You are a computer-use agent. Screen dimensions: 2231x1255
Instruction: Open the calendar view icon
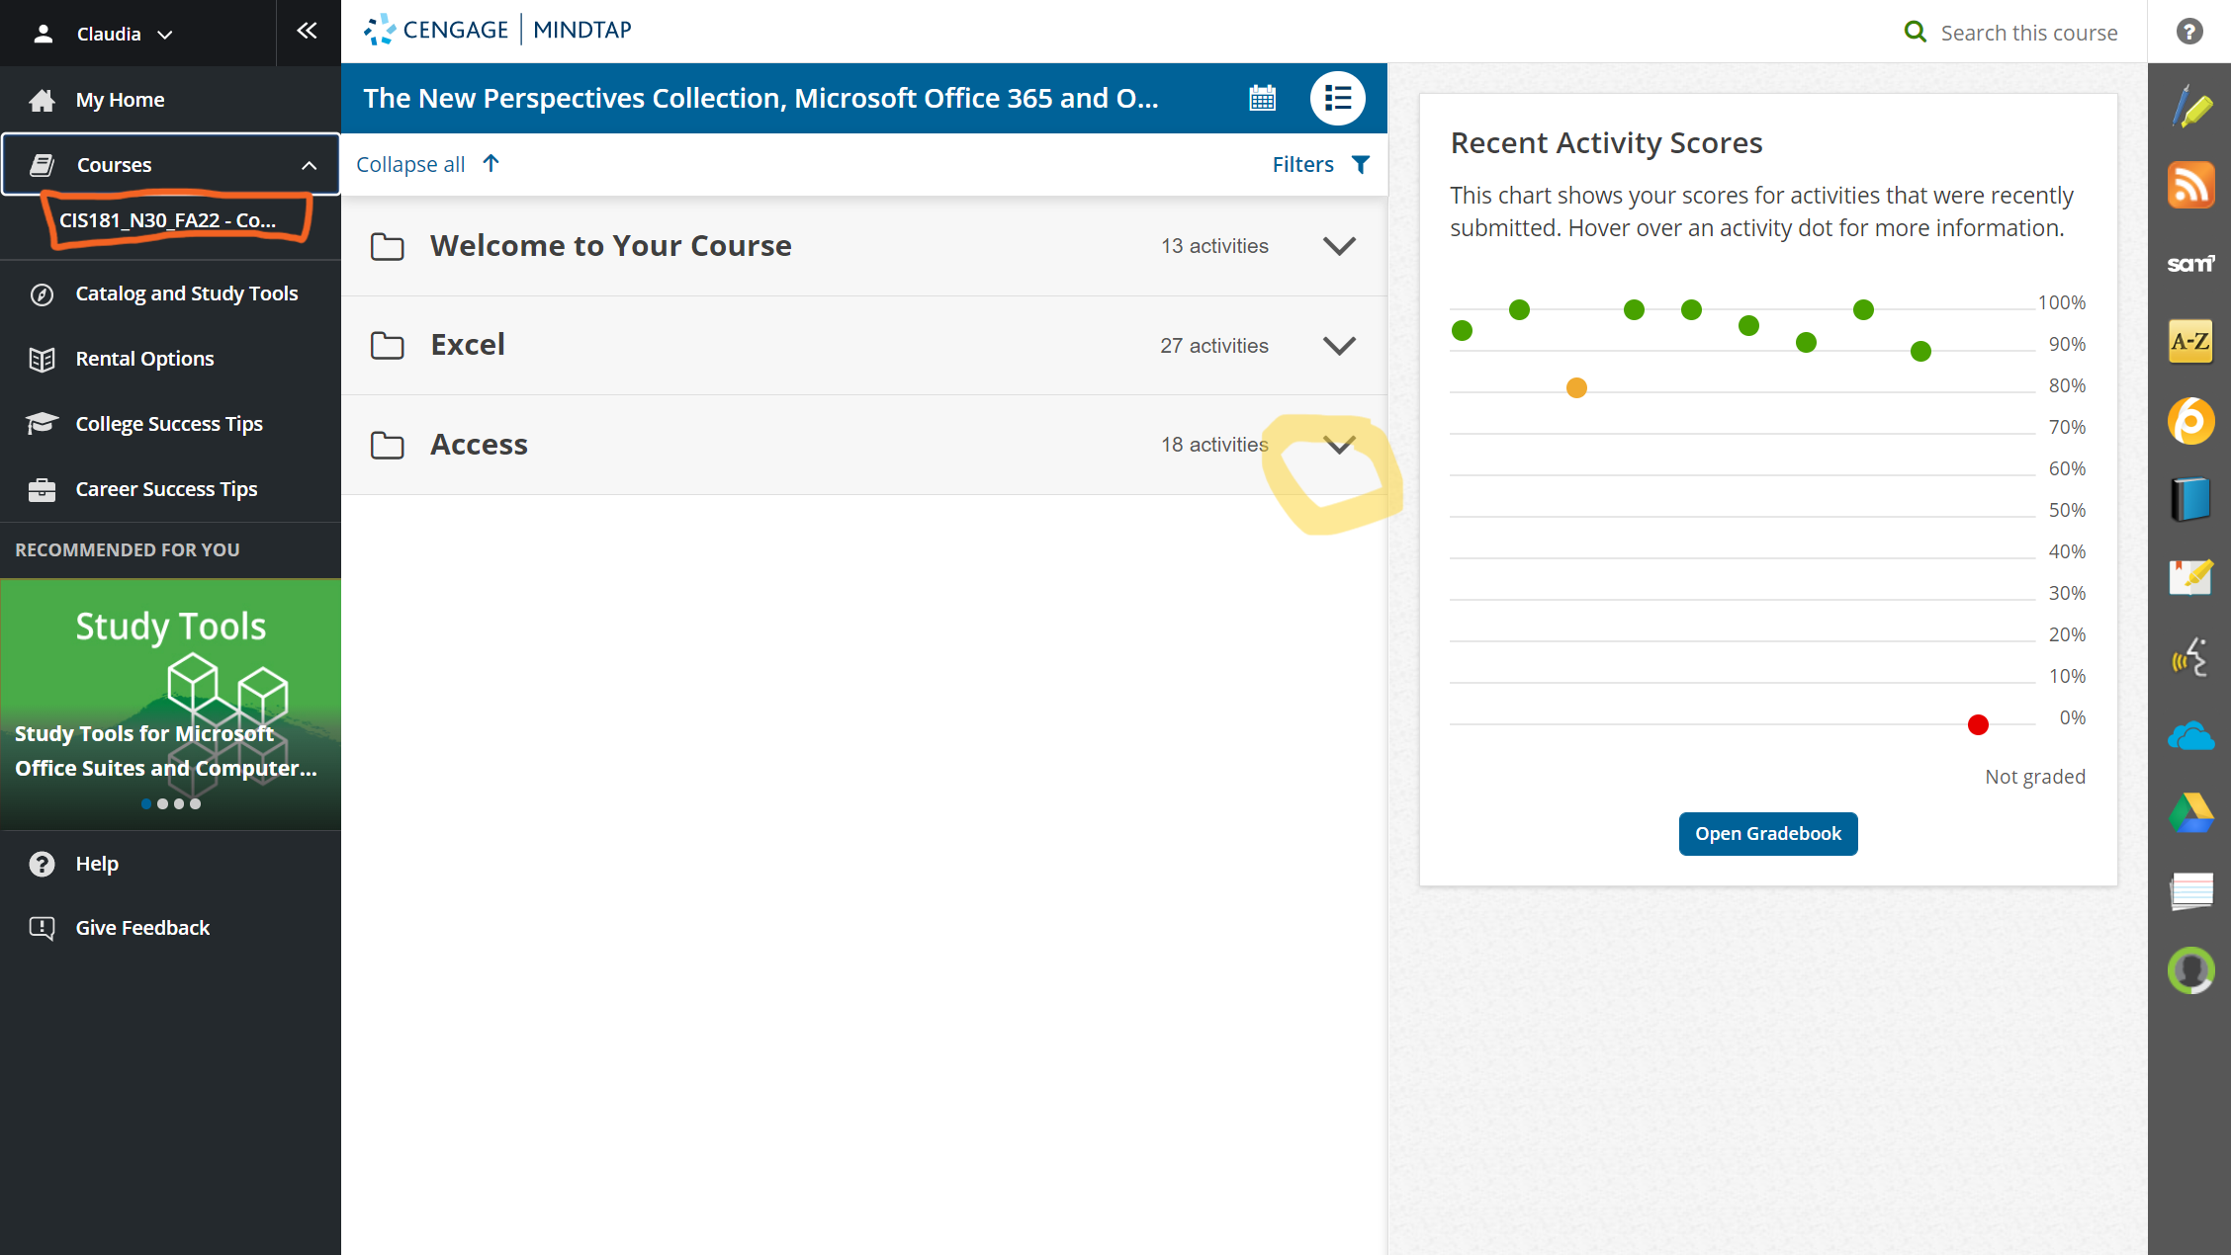[1263, 98]
